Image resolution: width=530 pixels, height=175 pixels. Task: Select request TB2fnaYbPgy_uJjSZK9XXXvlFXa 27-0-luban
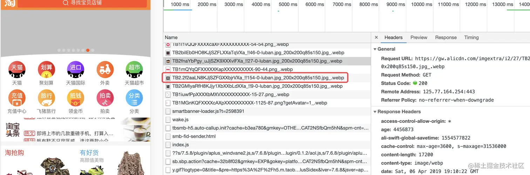[267, 61]
